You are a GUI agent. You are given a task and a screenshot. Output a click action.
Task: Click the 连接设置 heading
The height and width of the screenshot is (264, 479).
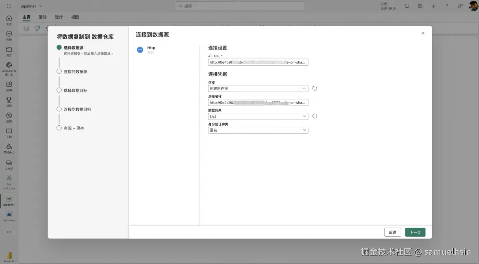218,48
